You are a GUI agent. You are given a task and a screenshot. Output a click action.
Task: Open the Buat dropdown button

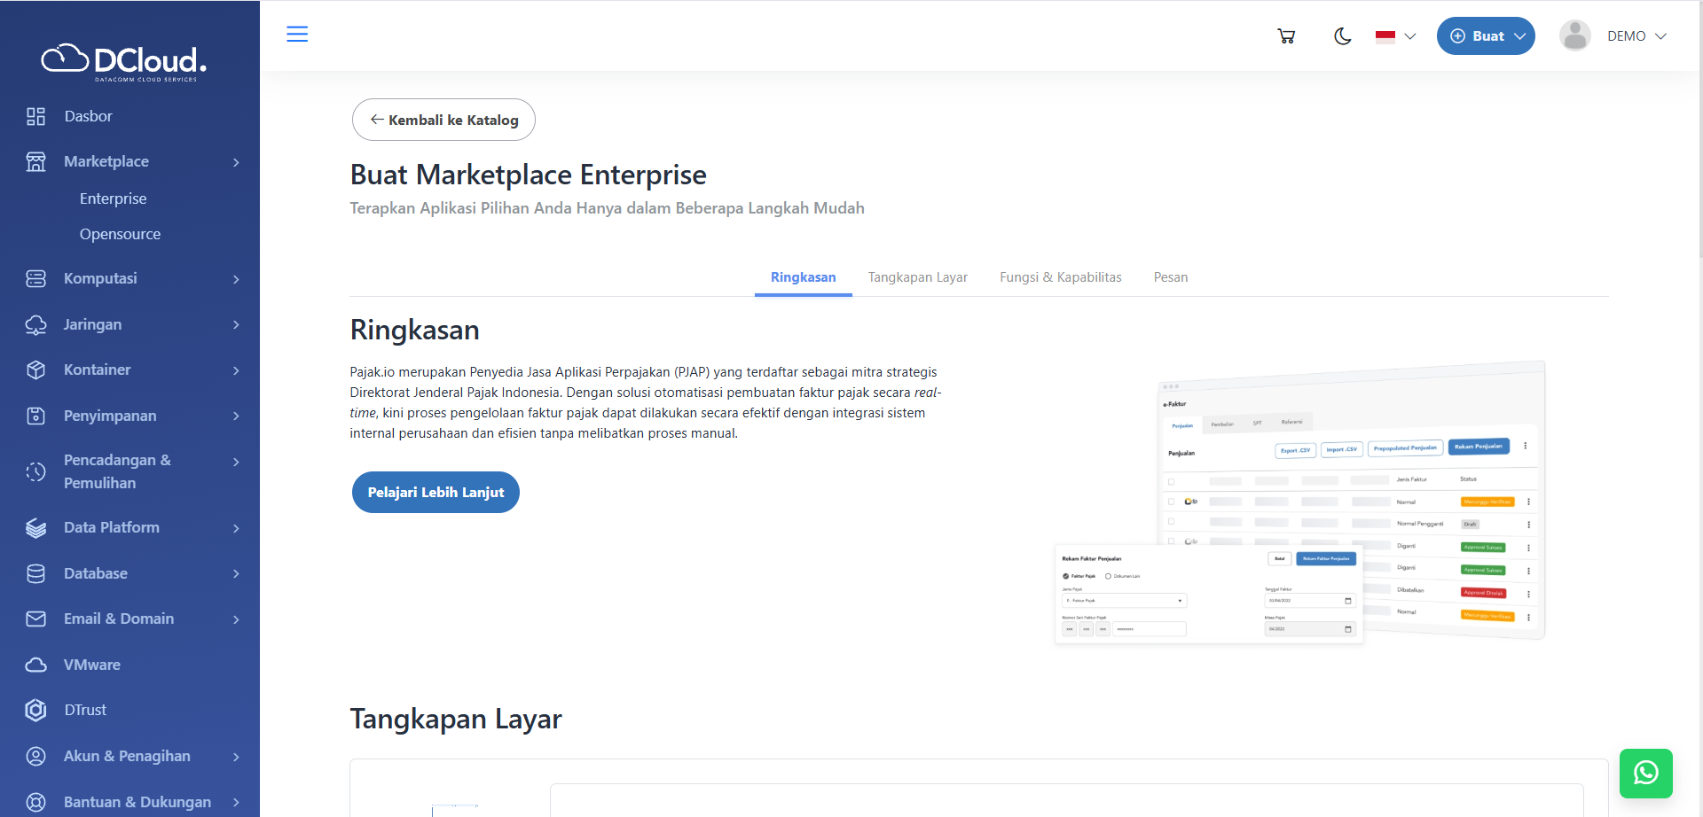click(1486, 36)
